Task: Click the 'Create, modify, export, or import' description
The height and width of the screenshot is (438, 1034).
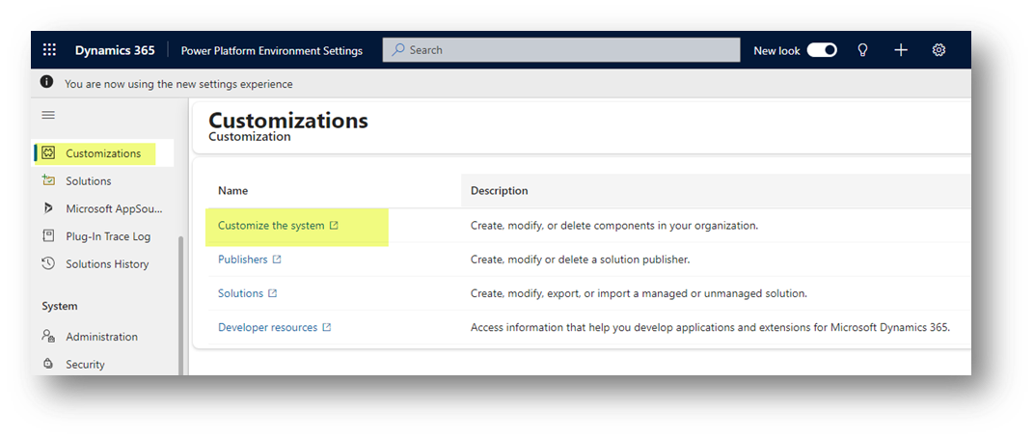Action: click(639, 293)
